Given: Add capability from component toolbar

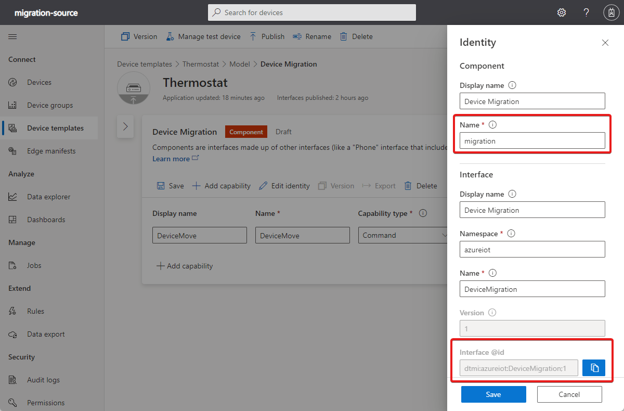Looking at the screenshot, I should click(222, 186).
